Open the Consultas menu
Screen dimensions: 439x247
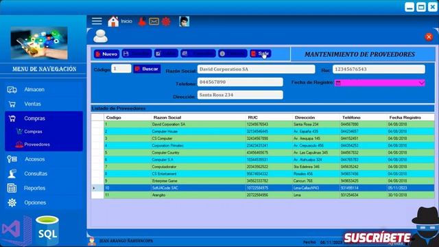36,174
